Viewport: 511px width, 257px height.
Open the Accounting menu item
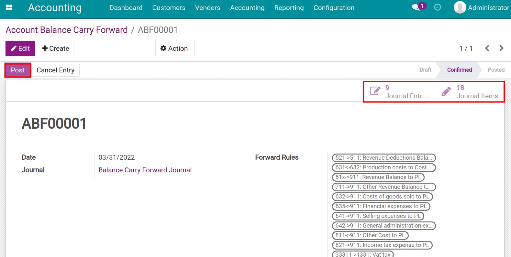click(247, 8)
